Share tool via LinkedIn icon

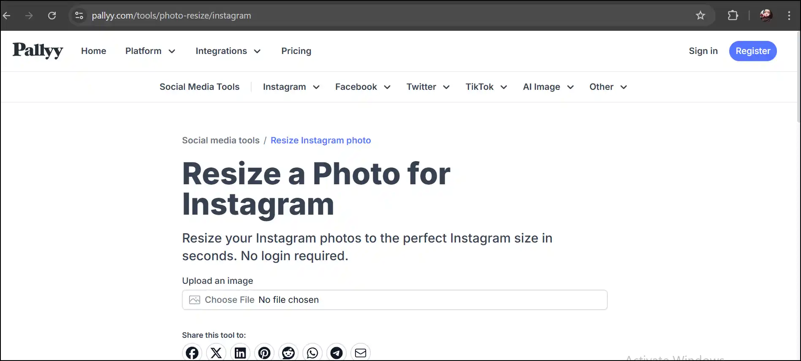240,353
